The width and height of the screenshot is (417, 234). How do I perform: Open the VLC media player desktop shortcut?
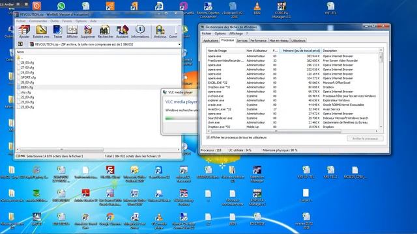(x=159, y=220)
